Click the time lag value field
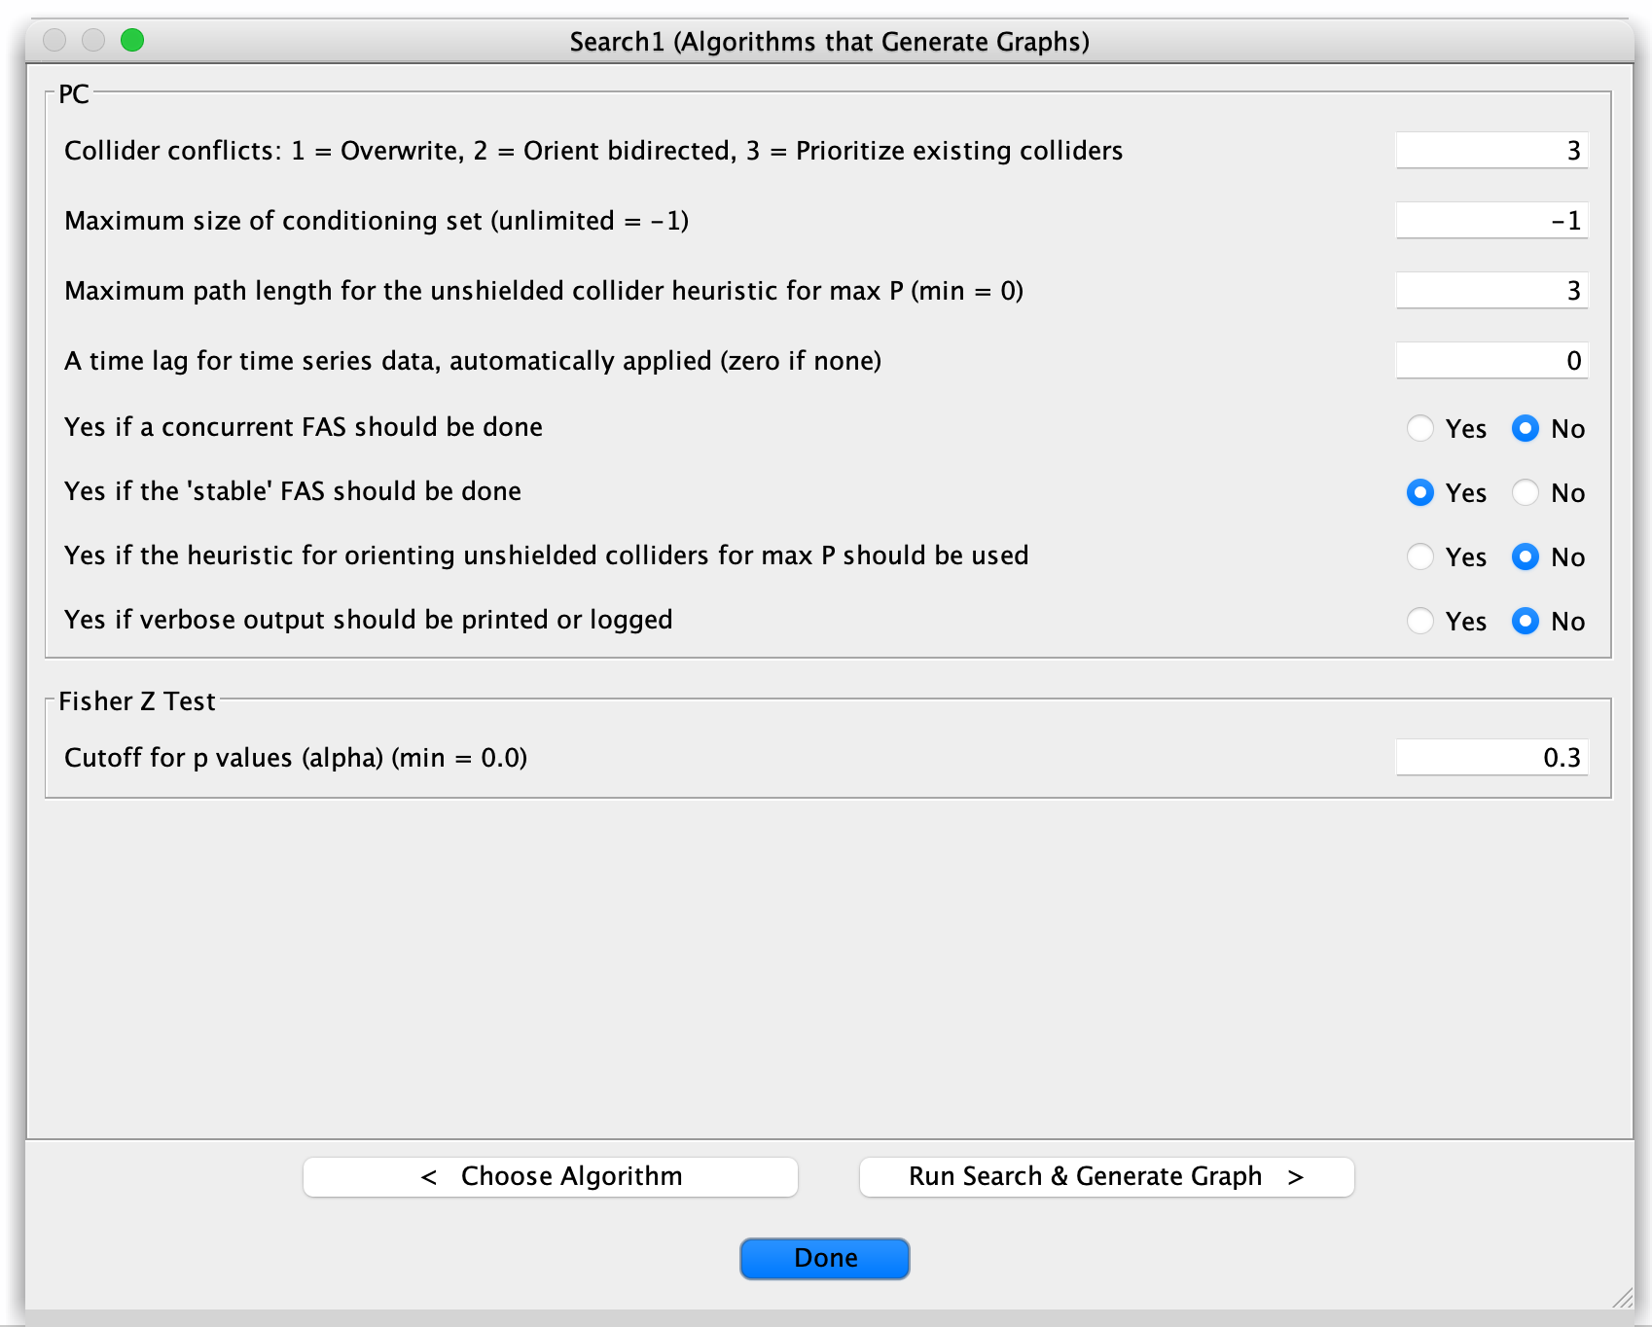The height and width of the screenshot is (1327, 1652). (1490, 360)
